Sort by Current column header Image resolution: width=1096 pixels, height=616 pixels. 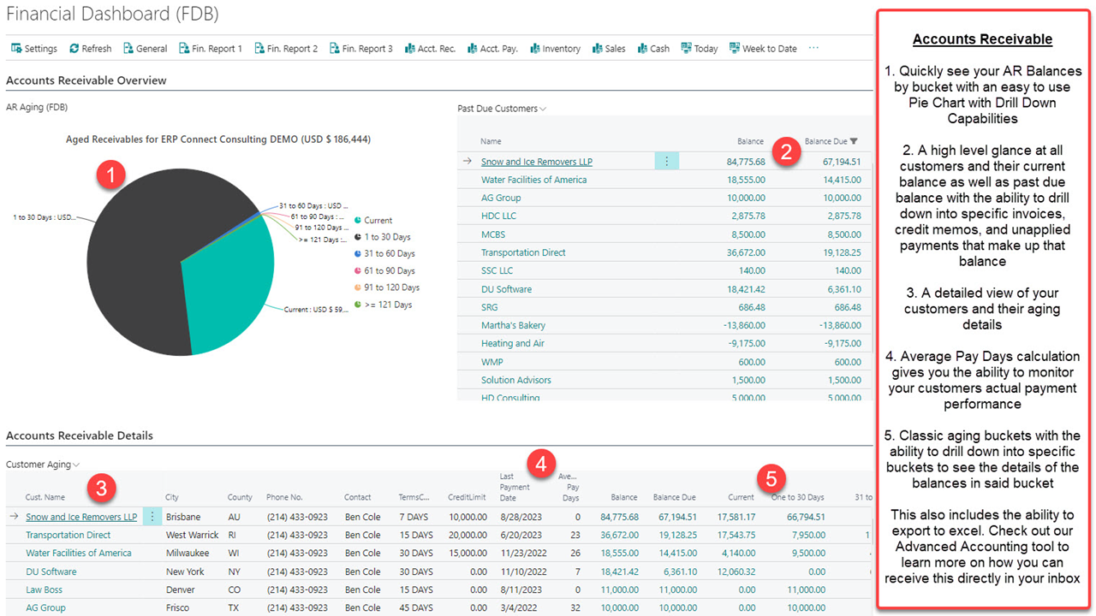coord(741,497)
